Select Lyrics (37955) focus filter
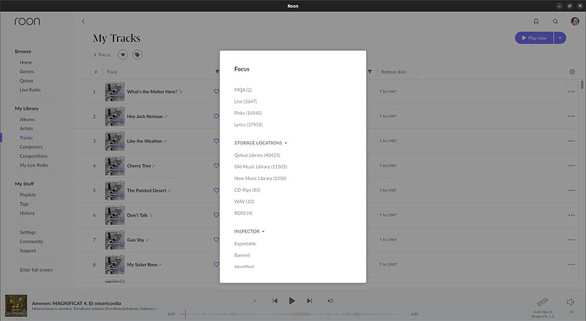The height and width of the screenshot is (321, 586). pos(249,125)
